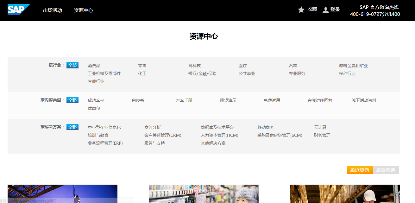Open the tower at night thumbnail

[62, 194]
